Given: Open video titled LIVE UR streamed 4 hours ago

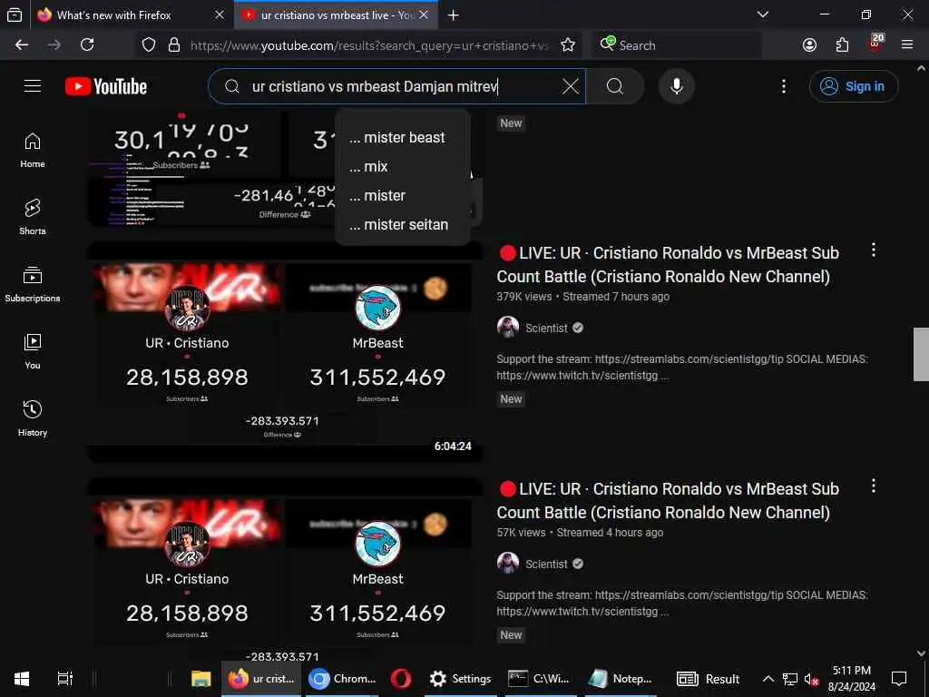Looking at the screenshot, I should click(668, 501).
